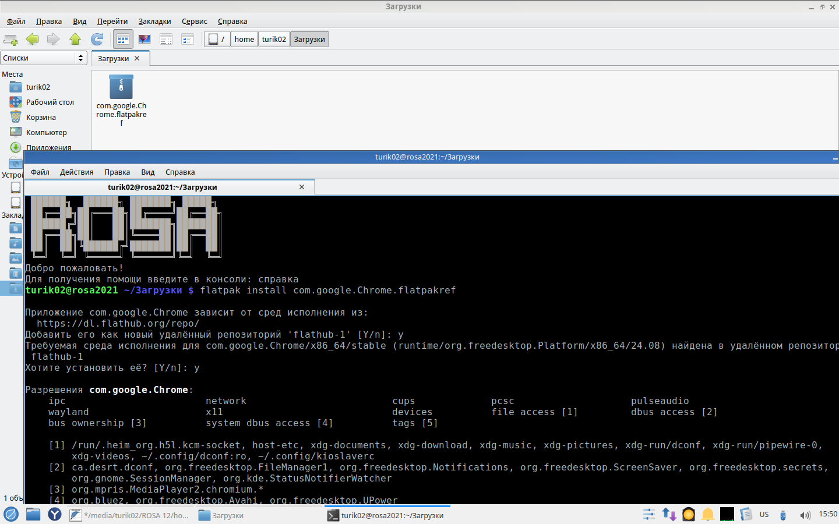Open the terminal 'Файл' menu
This screenshot has height=524, width=839.
(40, 172)
